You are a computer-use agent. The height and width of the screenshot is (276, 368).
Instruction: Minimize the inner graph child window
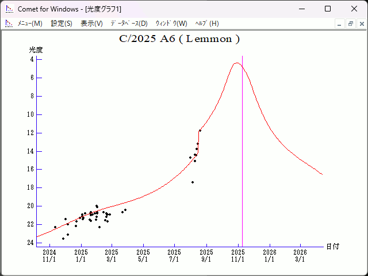tap(340, 24)
